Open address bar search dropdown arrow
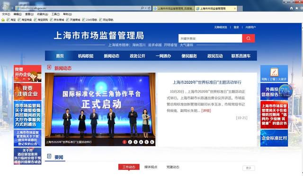Screen dimensions: 303x176 pos(145,8)
